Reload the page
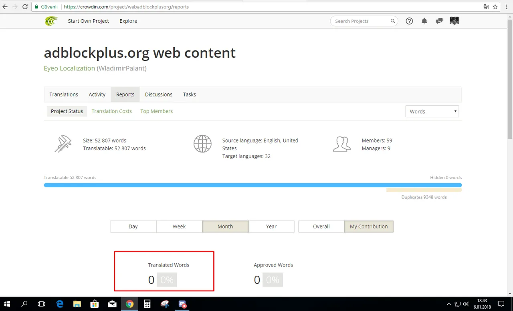Image resolution: width=513 pixels, height=311 pixels. pos(25,7)
